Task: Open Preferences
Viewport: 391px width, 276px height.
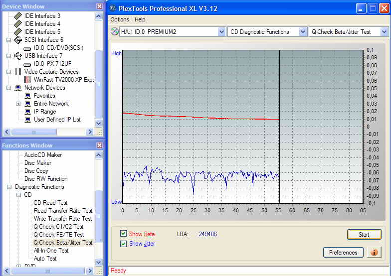Action: coord(343,252)
